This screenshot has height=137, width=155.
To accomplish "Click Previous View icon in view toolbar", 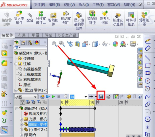I will click(x=70, y=44).
